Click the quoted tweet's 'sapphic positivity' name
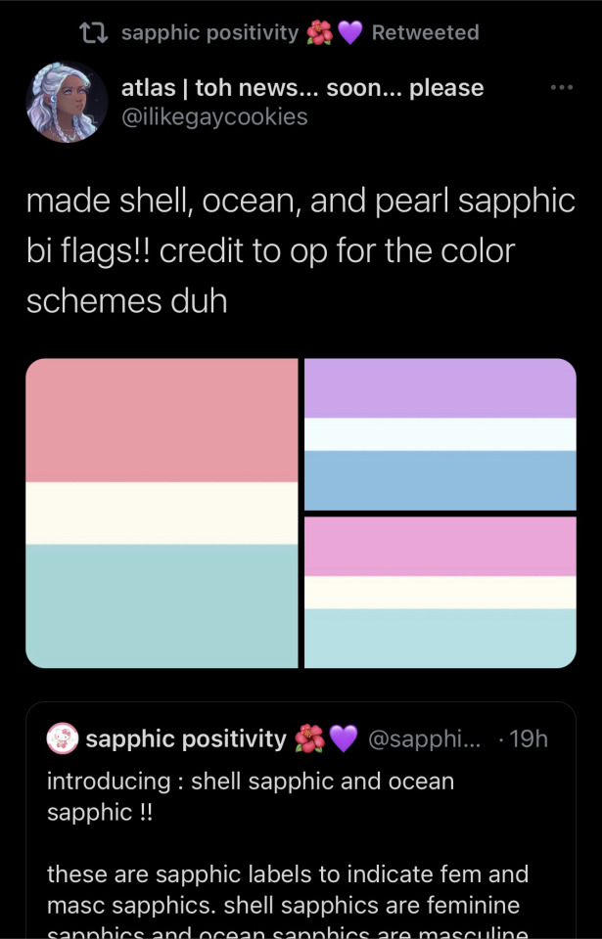602x939 pixels. [x=186, y=738]
